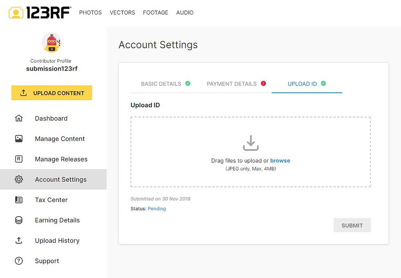The width and height of the screenshot is (401, 278).
Task: Click the Manage Releases R icon
Action: (x=19, y=159)
